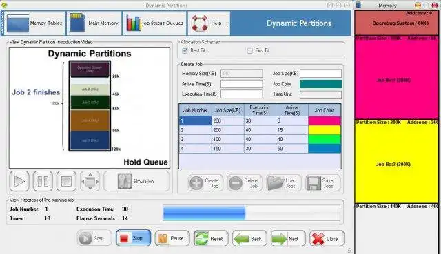Click the Create Job plus button
Screen dimensions: 441x254
205,183
